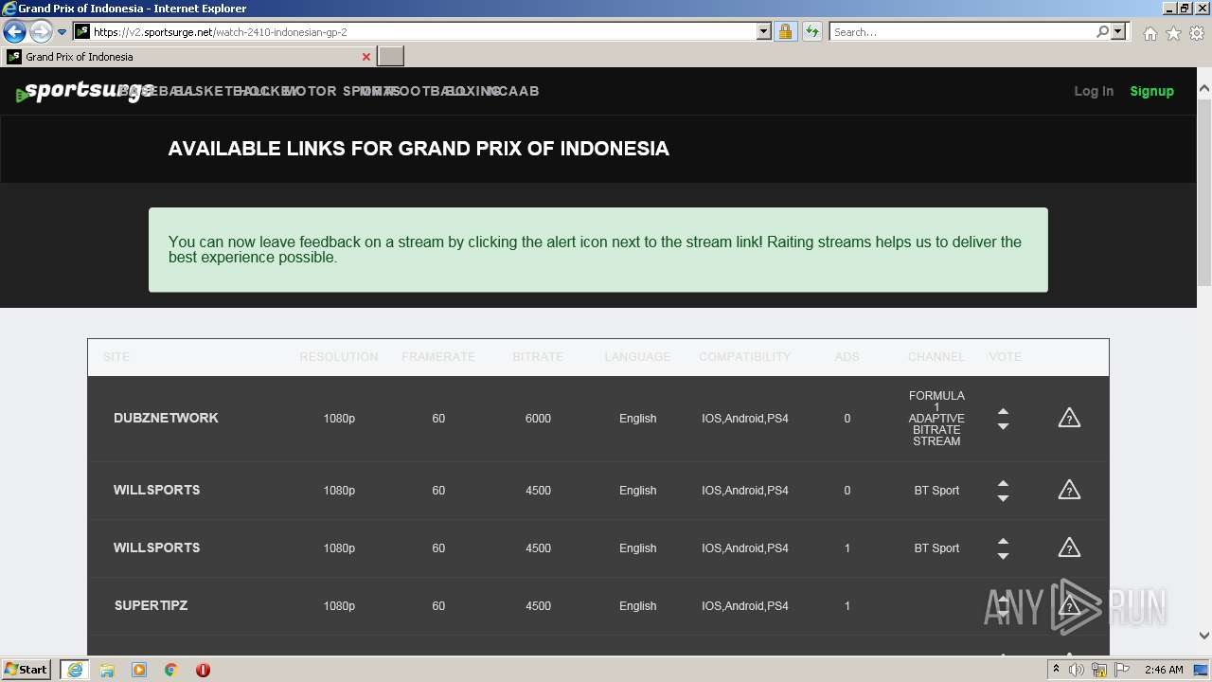The width and height of the screenshot is (1212, 682).
Task: Open the first WILLSPORTS stream with 0 ads
Action: click(156, 490)
